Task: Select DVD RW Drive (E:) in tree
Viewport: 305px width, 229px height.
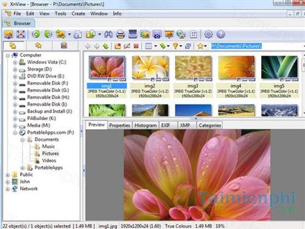Action: click(x=46, y=76)
